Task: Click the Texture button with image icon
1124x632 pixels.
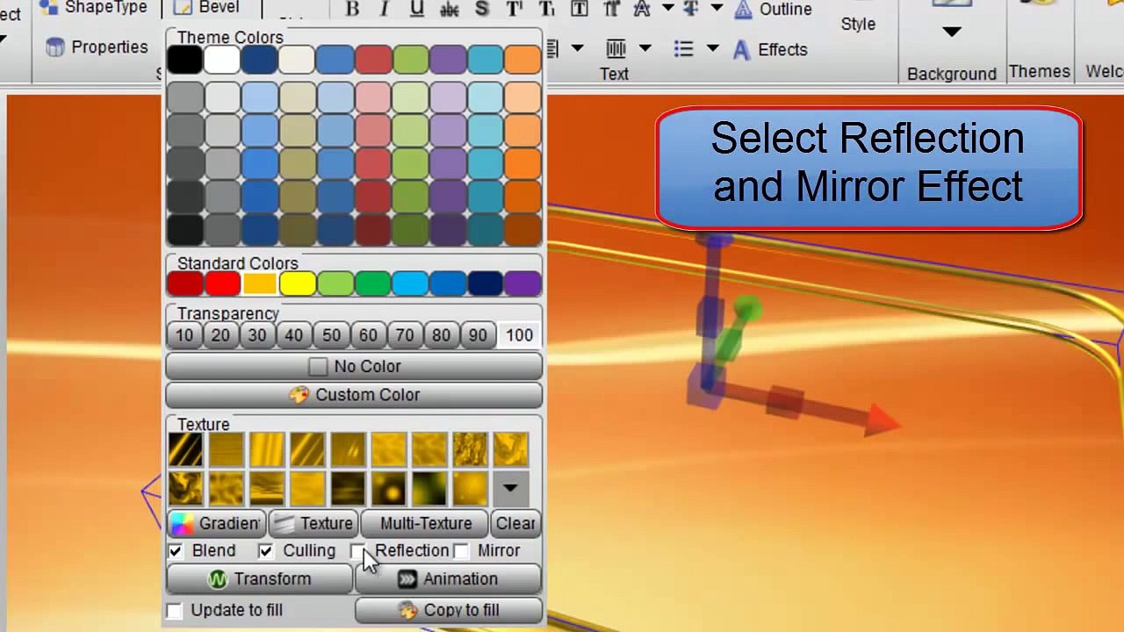Action: point(313,523)
